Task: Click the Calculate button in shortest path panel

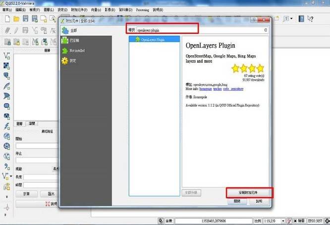Action: pyautogui.click(x=27, y=194)
